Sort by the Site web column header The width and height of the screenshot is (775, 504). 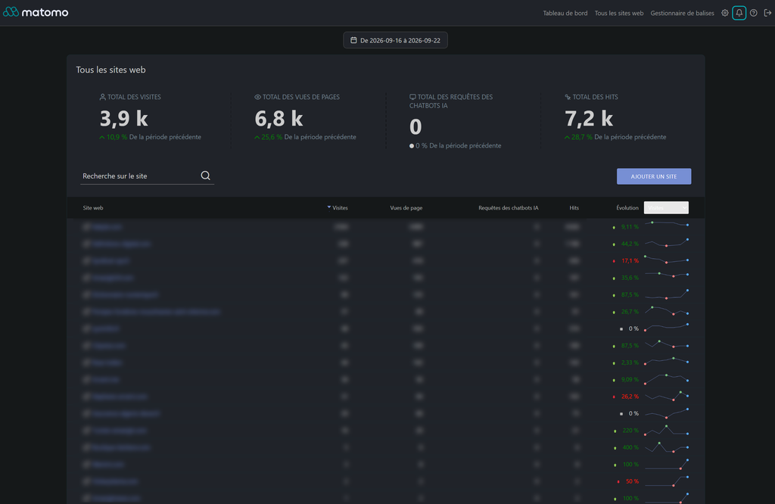coord(93,208)
